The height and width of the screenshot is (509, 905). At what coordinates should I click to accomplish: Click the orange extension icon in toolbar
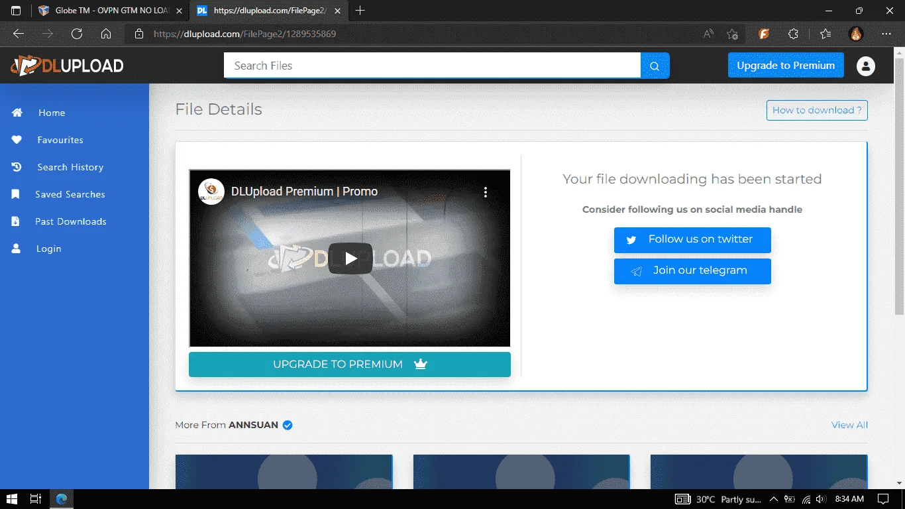[x=764, y=34]
